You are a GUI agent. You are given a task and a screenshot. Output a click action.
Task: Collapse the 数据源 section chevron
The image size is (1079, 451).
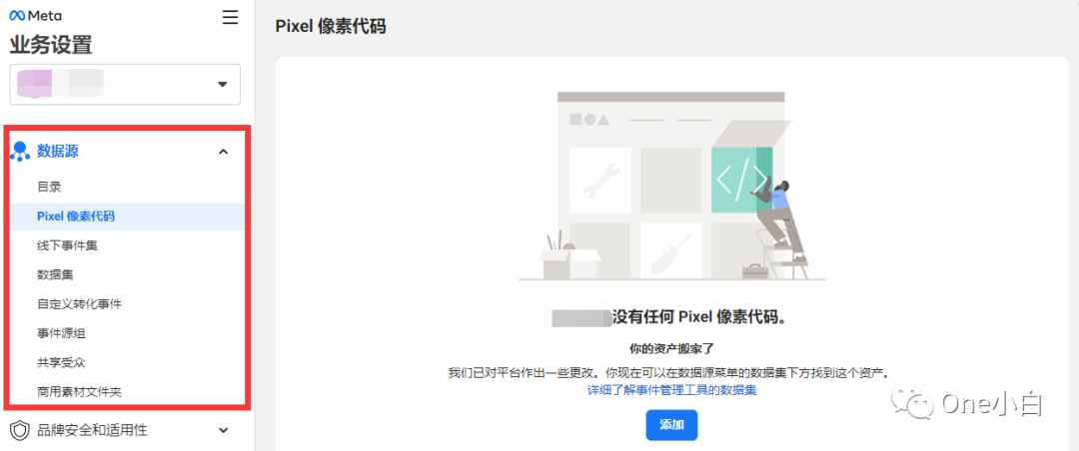coord(223,152)
